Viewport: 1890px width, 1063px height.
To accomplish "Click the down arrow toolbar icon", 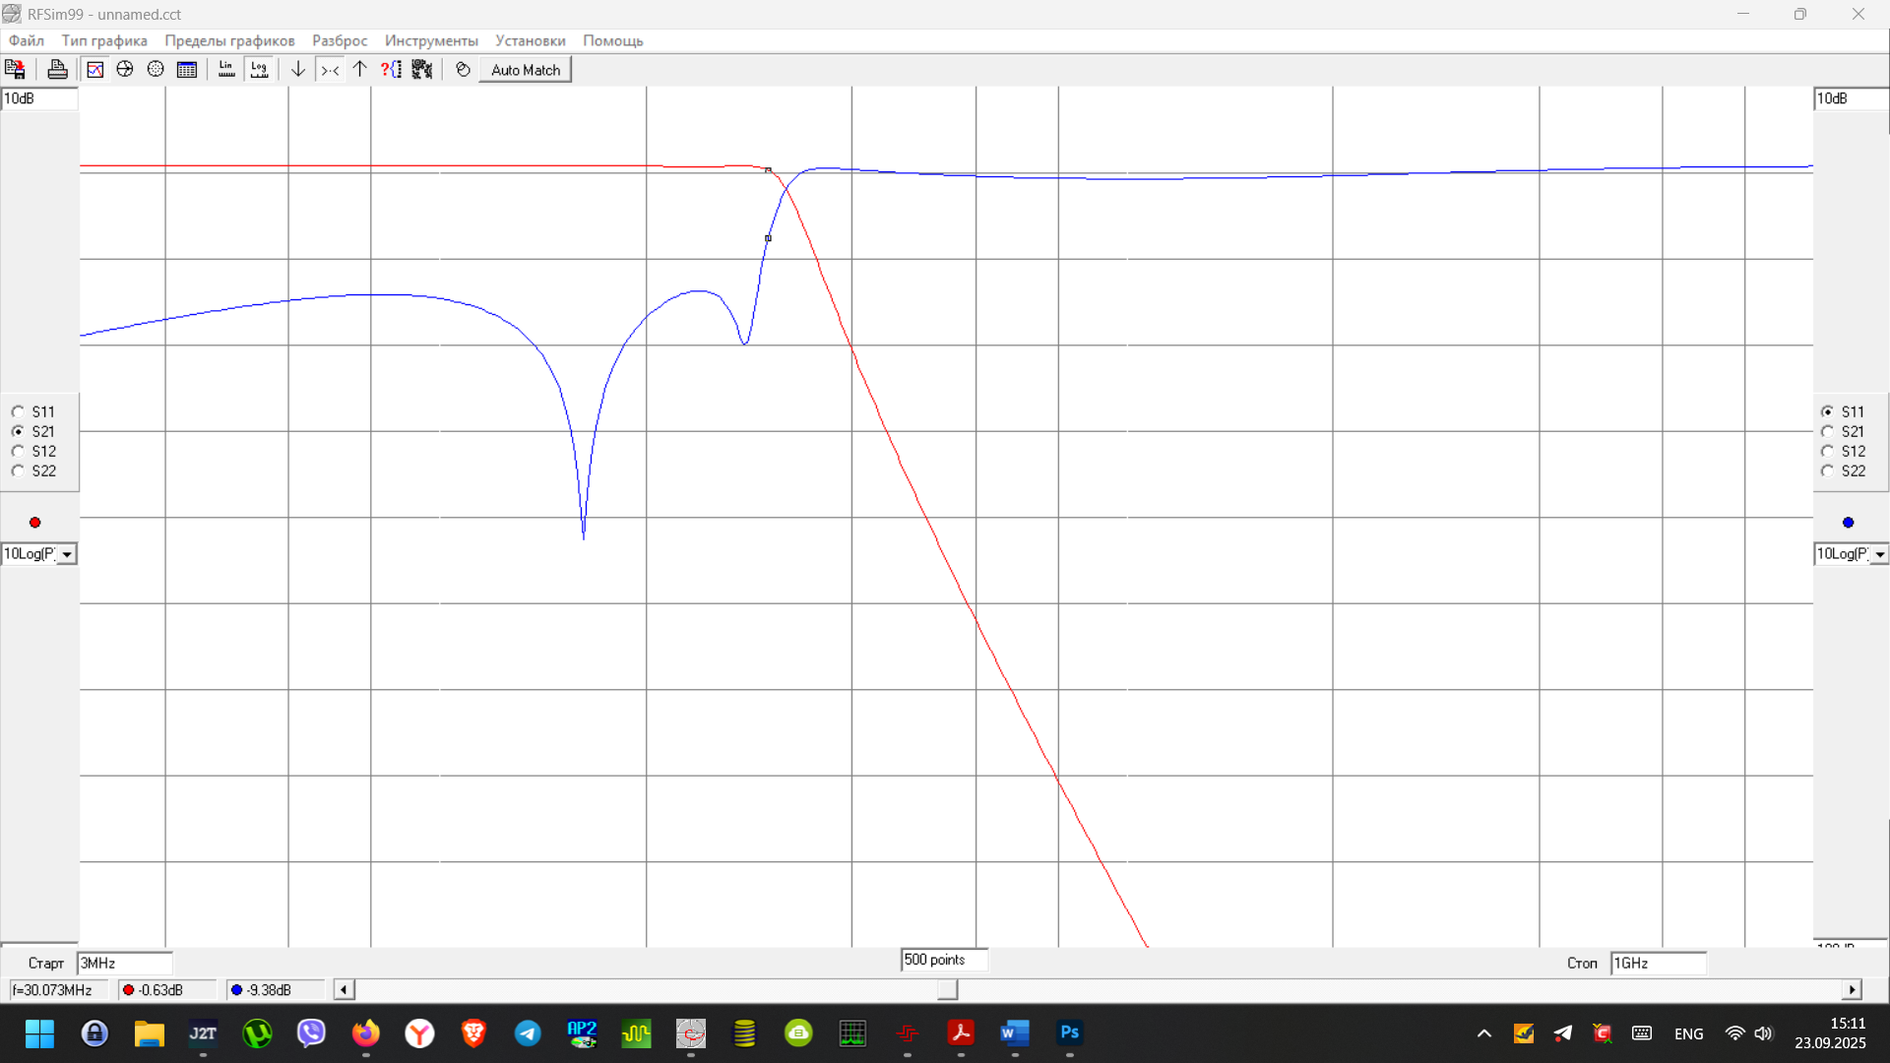I will point(297,70).
